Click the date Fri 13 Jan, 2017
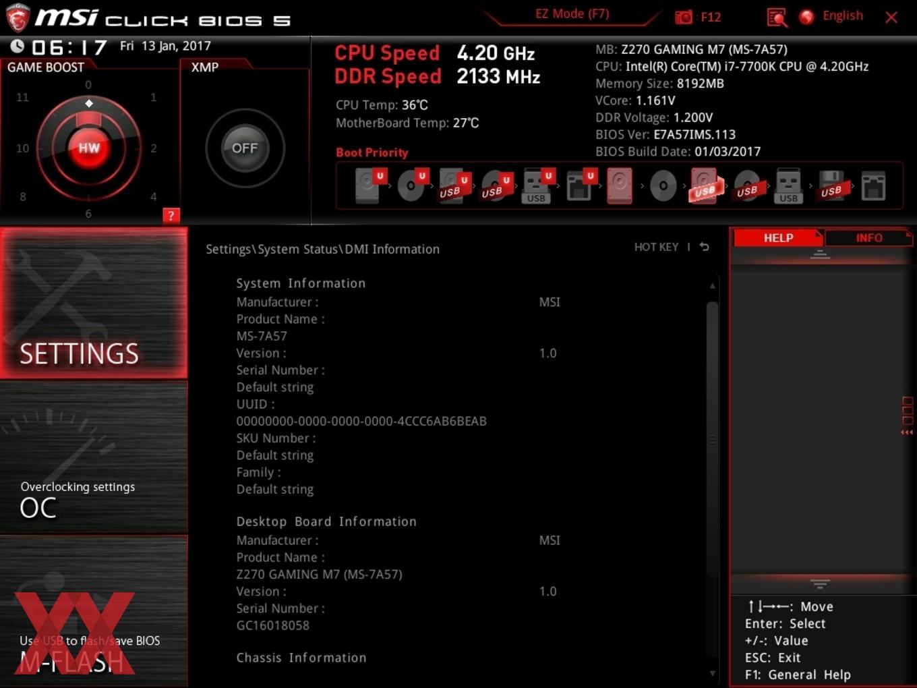 pyautogui.click(x=165, y=46)
